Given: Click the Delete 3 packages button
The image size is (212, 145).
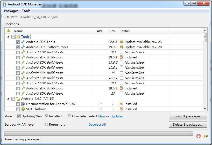Looking at the screenshot, I should click(x=188, y=125).
